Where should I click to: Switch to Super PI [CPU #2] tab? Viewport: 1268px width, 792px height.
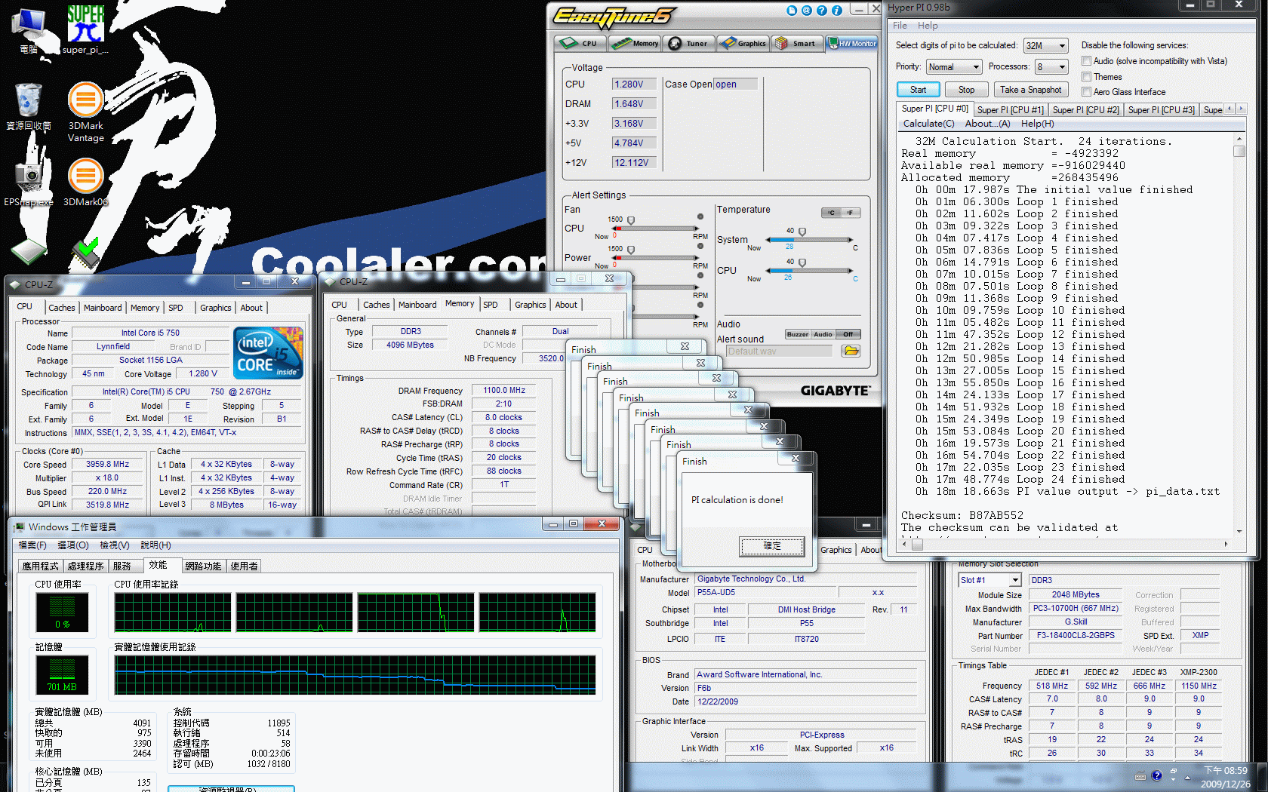point(1085,110)
